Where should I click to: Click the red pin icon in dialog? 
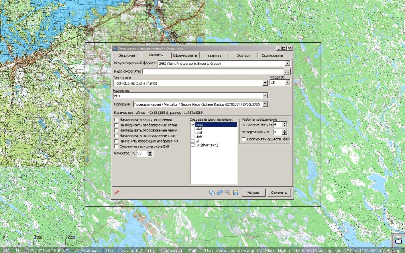[117, 192]
